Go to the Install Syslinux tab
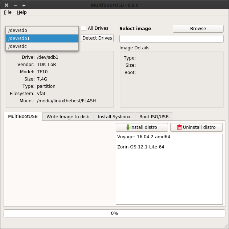The width and height of the screenshot is (229, 229). pyautogui.click(x=114, y=117)
